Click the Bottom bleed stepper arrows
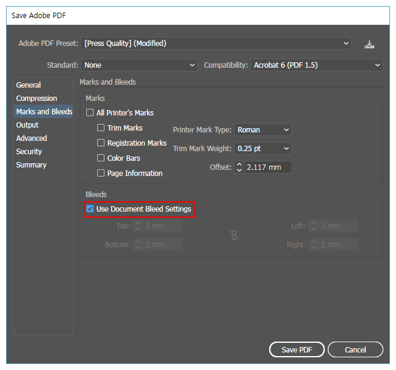This screenshot has height=370, width=396. (x=138, y=245)
